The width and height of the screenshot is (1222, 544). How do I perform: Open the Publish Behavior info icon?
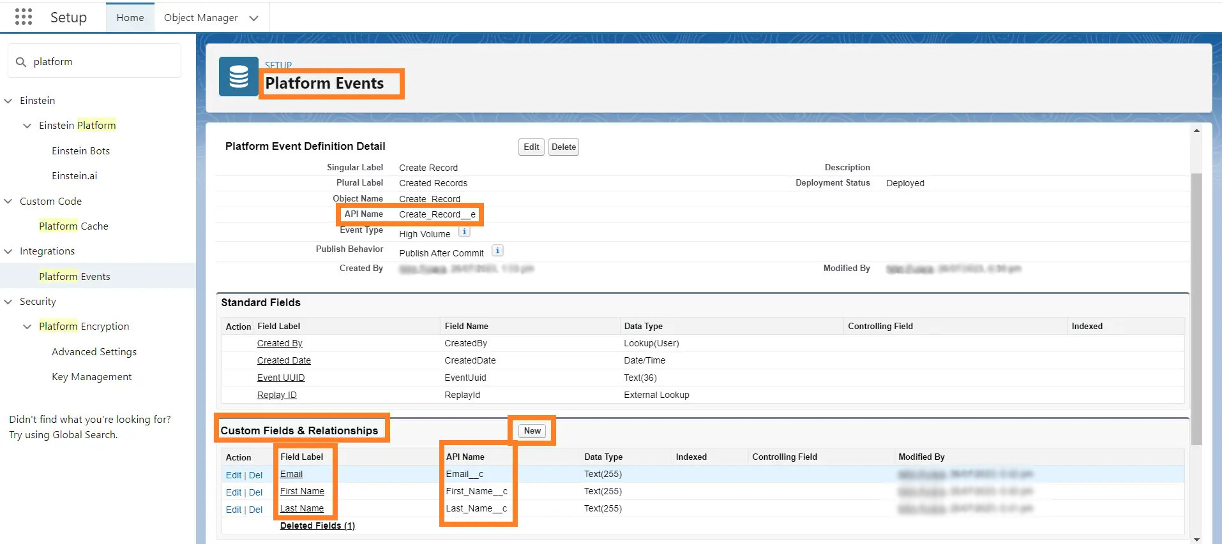click(x=498, y=251)
